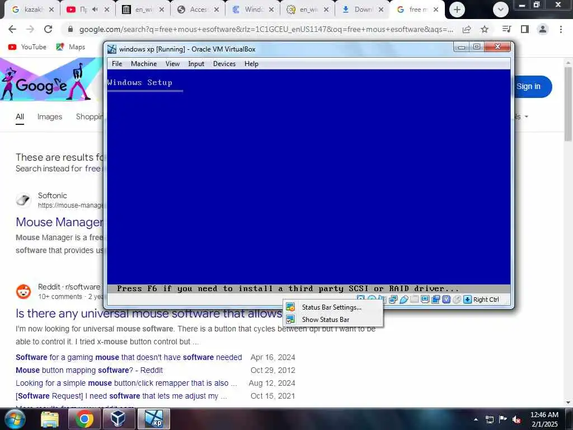Open 'Is there any universal mouse software' result
The width and height of the screenshot is (573, 430).
pos(149,314)
